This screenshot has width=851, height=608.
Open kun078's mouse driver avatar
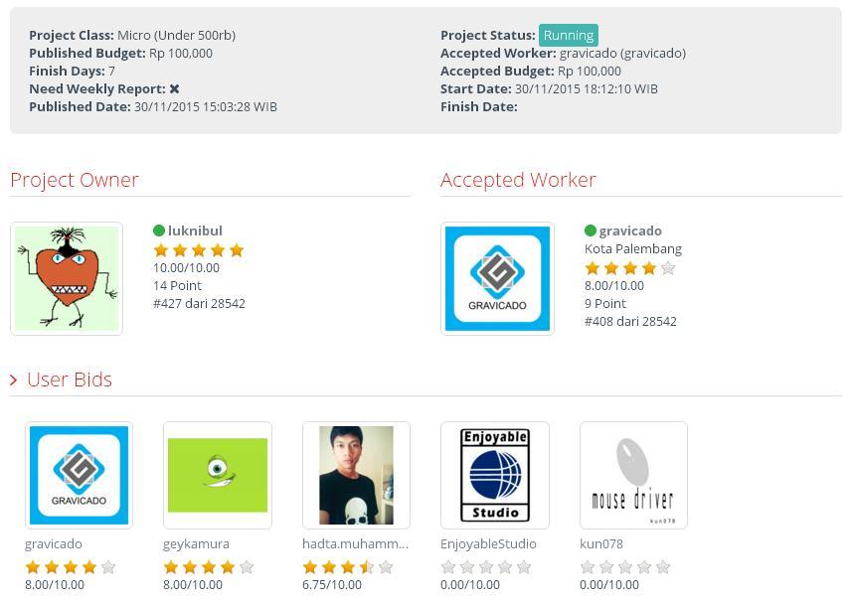click(x=633, y=475)
